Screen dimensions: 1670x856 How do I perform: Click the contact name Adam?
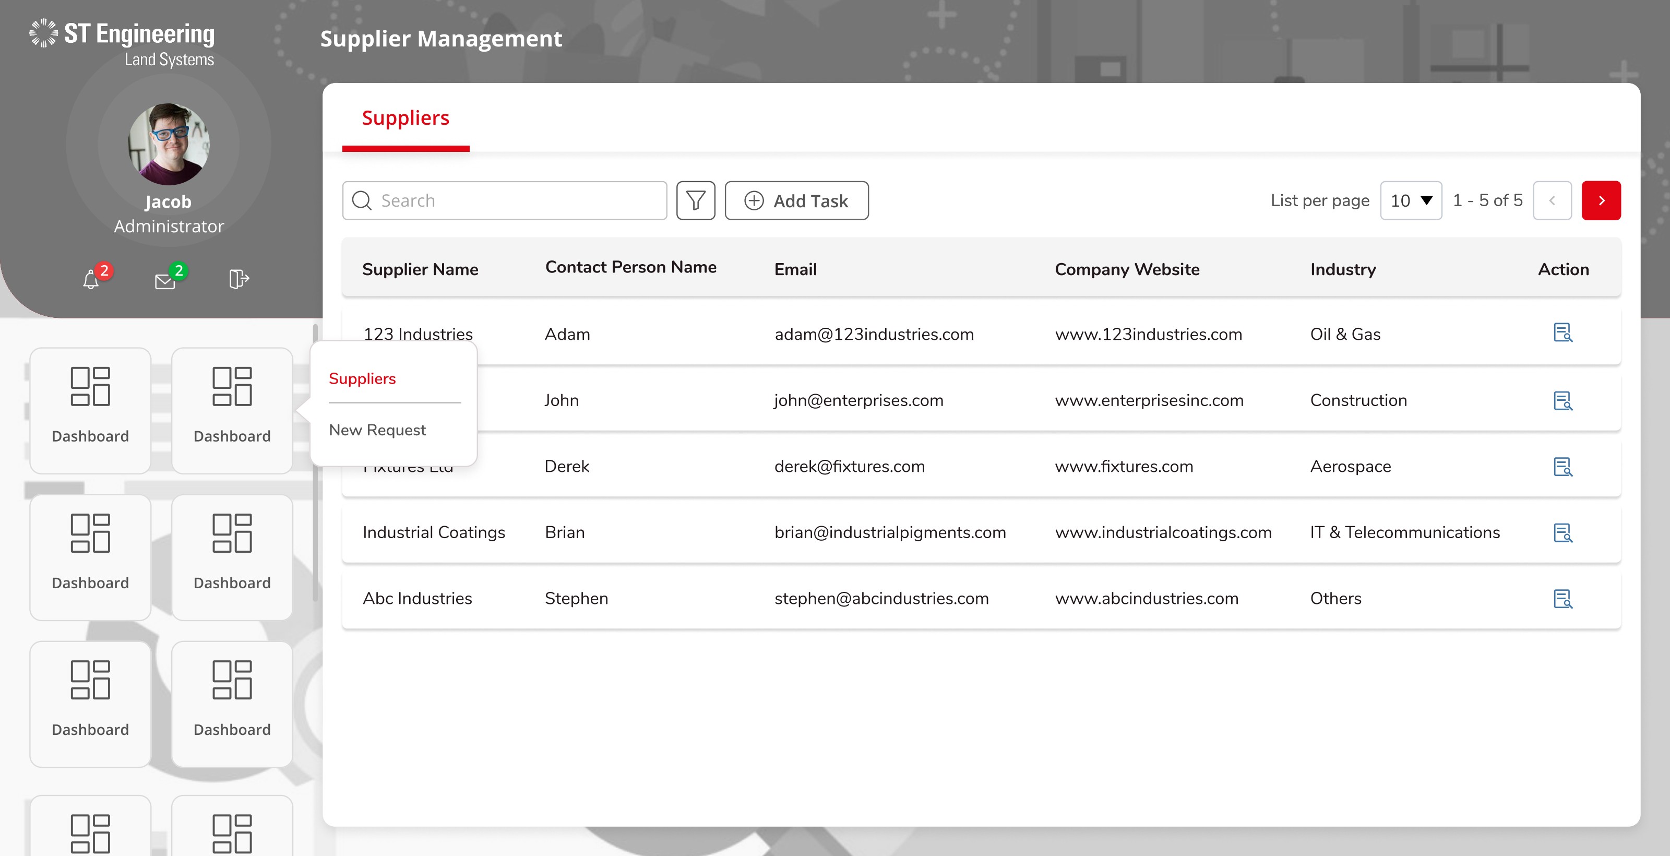tap(567, 334)
